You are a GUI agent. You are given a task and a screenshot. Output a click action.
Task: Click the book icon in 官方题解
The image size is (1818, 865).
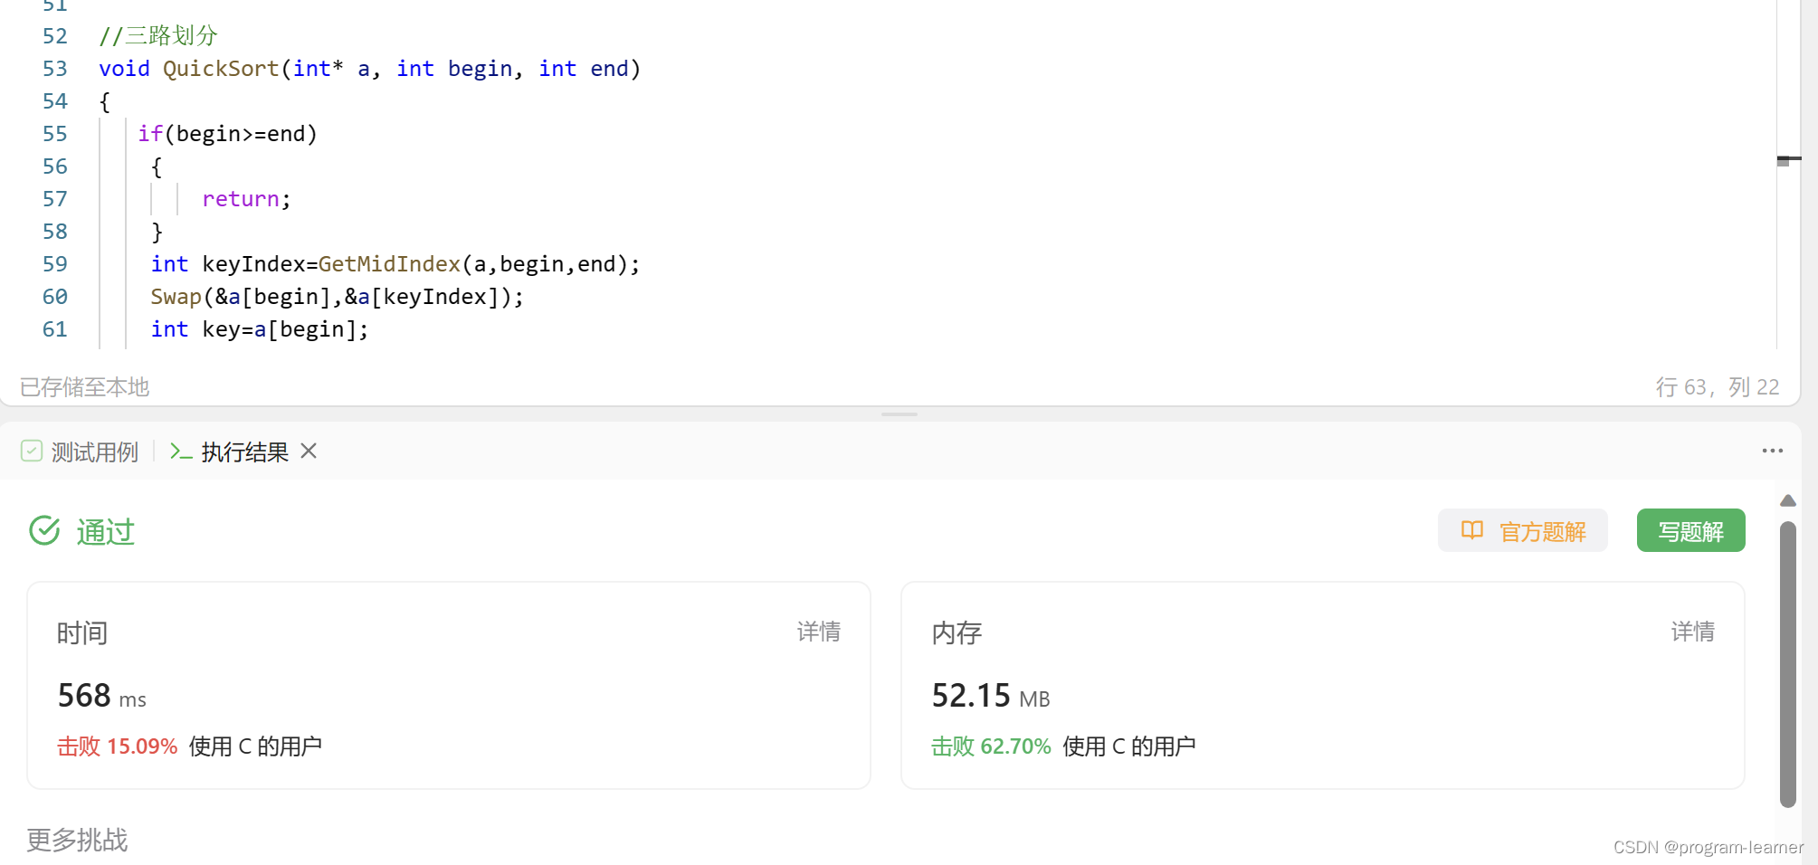click(1472, 530)
